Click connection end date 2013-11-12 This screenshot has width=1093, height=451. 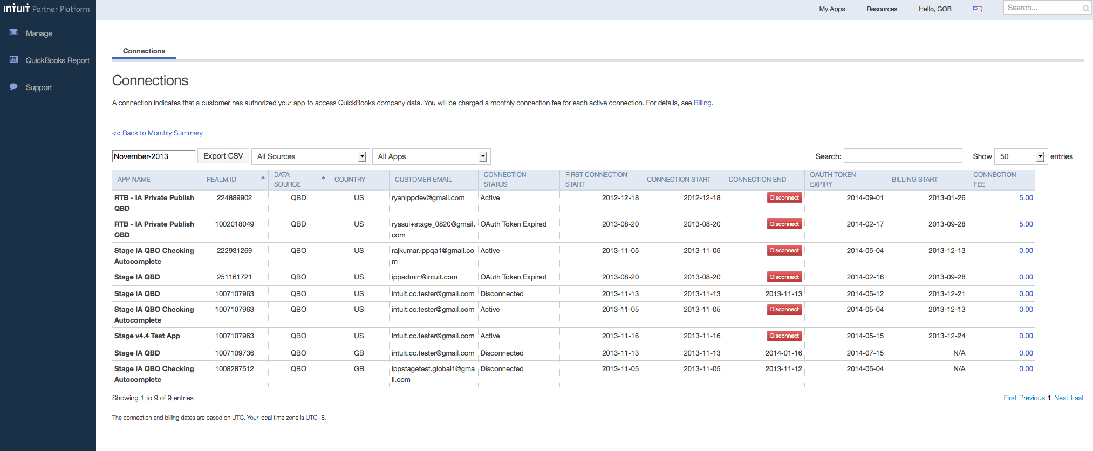(783, 369)
